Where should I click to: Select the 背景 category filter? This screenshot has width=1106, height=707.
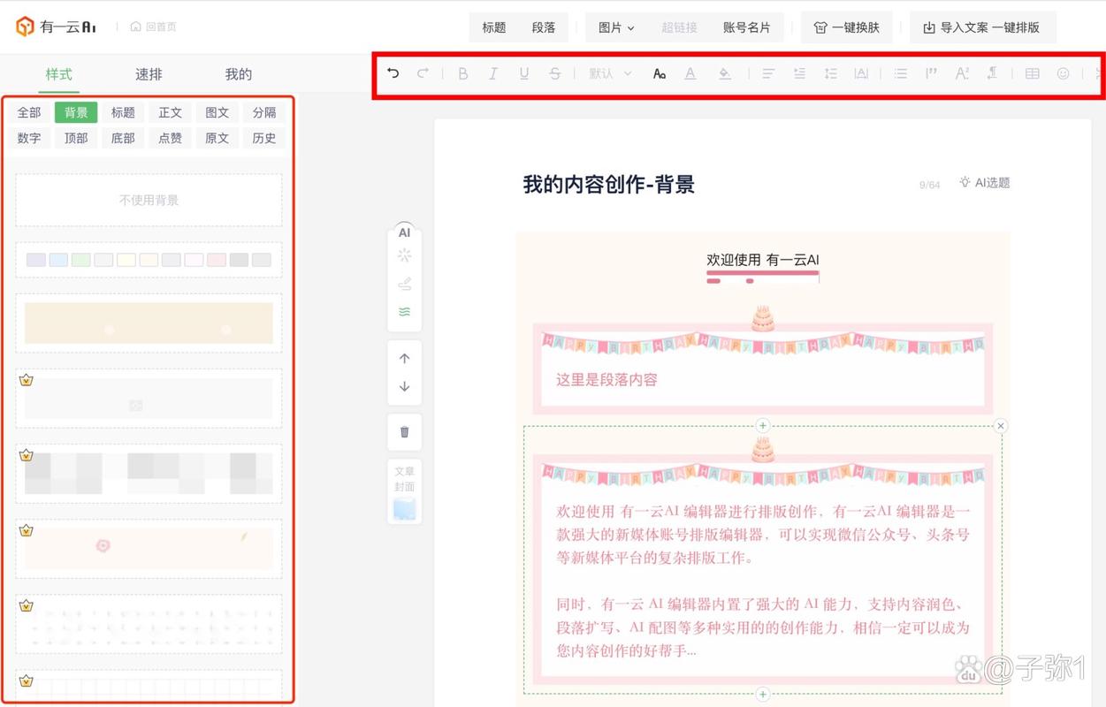point(75,112)
